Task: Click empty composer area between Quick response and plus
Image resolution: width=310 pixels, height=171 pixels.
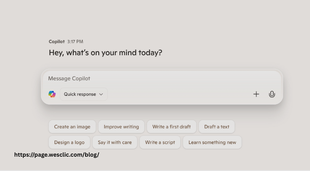Action: point(180,94)
